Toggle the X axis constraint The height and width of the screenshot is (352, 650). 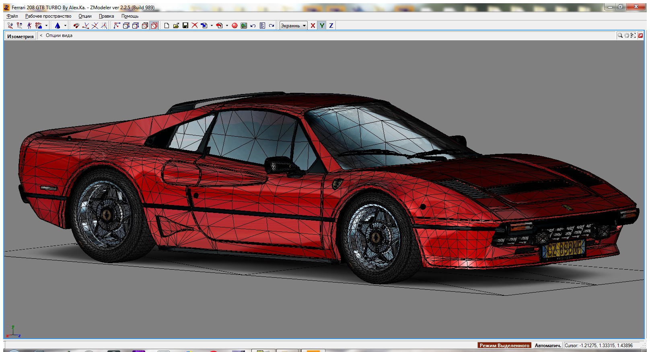click(x=313, y=25)
